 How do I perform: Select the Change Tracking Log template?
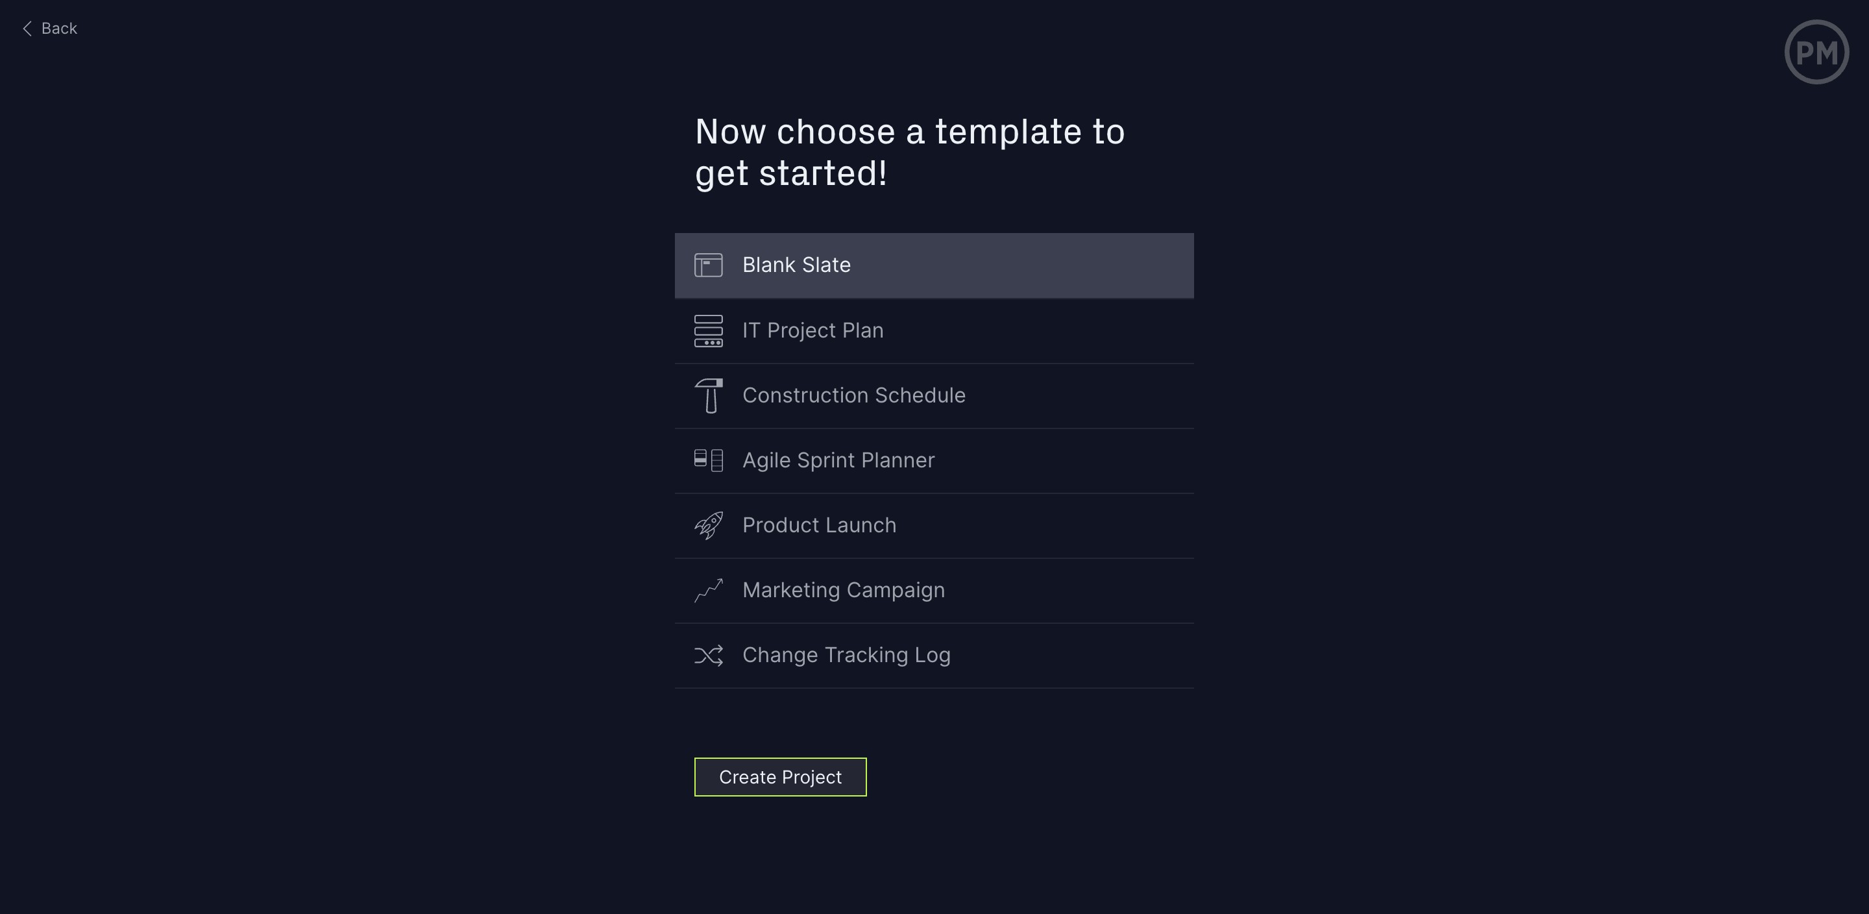point(846,656)
